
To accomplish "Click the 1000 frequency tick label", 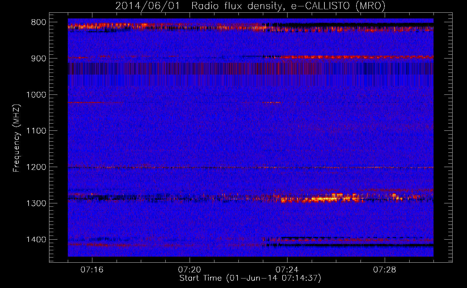I will pos(36,95).
